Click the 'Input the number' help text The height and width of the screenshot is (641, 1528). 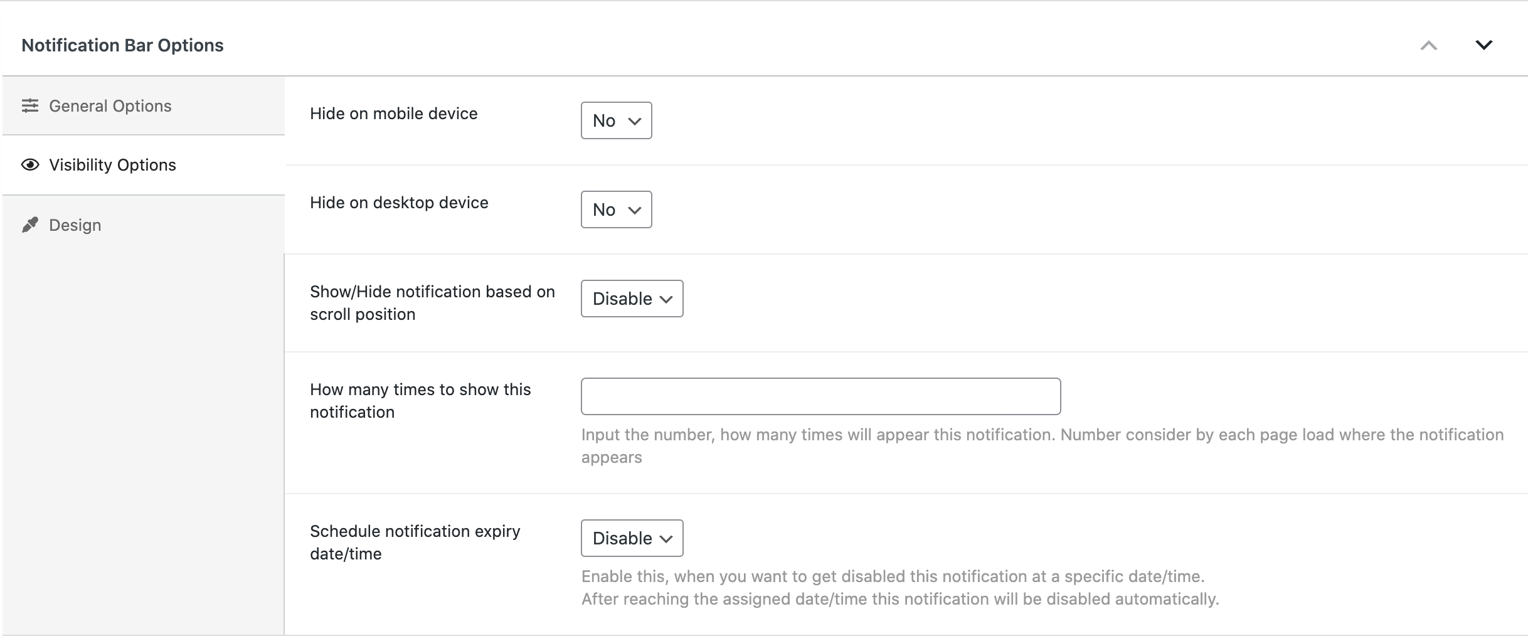tap(1043, 446)
